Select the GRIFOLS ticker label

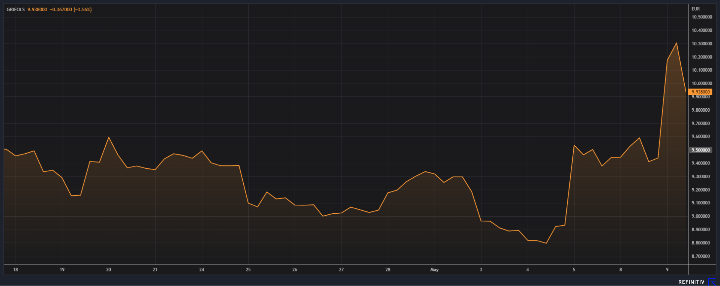click(15, 9)
